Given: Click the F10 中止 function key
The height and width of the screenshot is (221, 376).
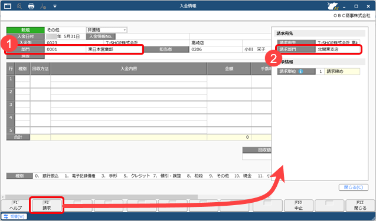Looking at the screenshot, I should click(x=299, y=206).
